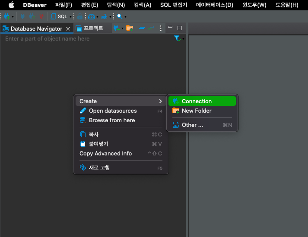This screenshot has height=237, width=308.
Task: Expand the SQL editor dropdown arrow
Action: pyautogui.click(x=70, y=17)
